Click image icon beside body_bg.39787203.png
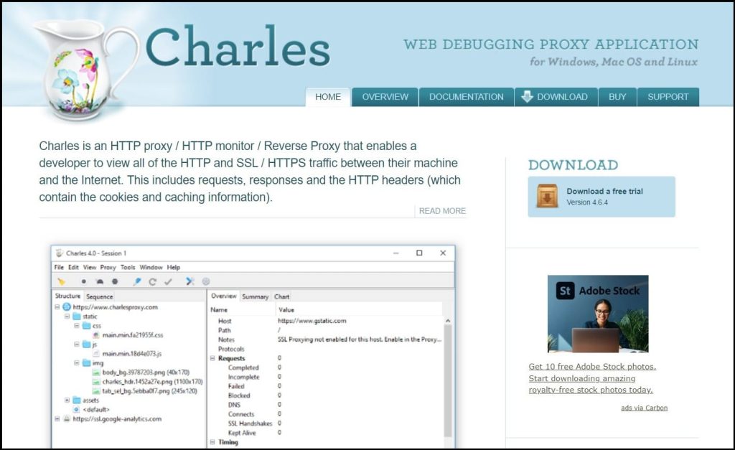The width and height of the screenshot is (735, 450). click(x=96, y=372)
